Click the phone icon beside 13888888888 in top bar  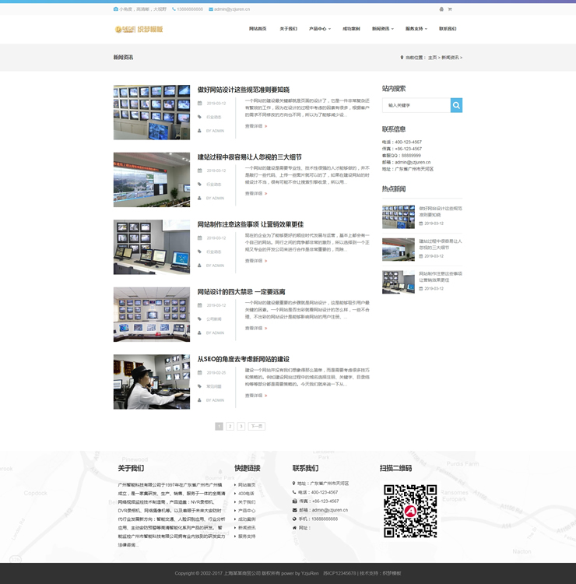pyautogui.click(x=173, y=9)
